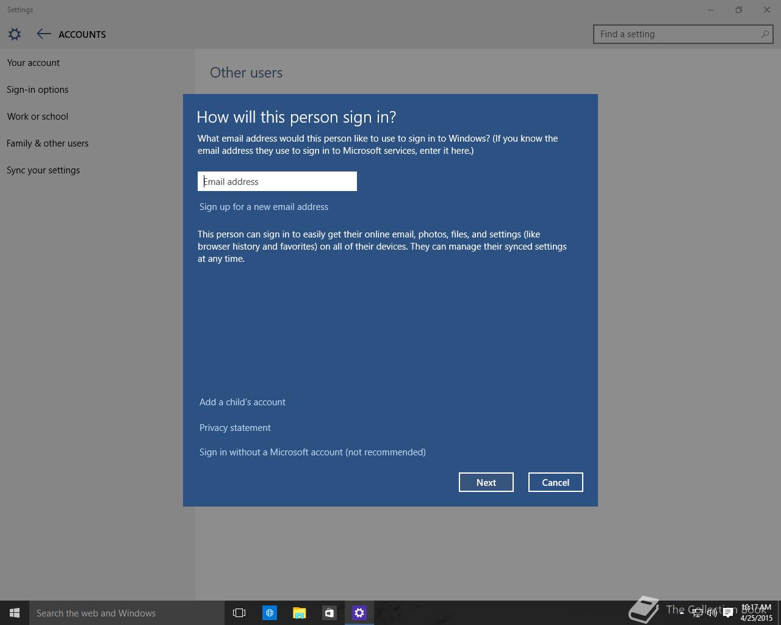Click the taskbar clock showing 4/25/2015
The image size is (781, 625).
coord(757,613)
